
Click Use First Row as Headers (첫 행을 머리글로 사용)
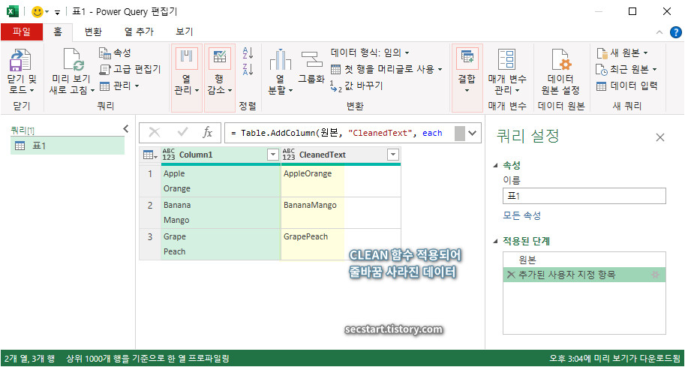point(386,69)
